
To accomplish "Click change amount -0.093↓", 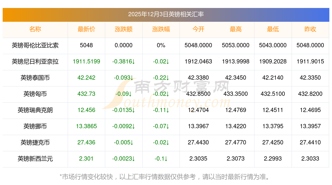I will point(124,78).
